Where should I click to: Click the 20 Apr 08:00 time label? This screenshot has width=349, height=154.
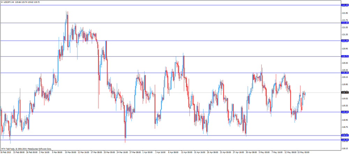click(212, 153)
